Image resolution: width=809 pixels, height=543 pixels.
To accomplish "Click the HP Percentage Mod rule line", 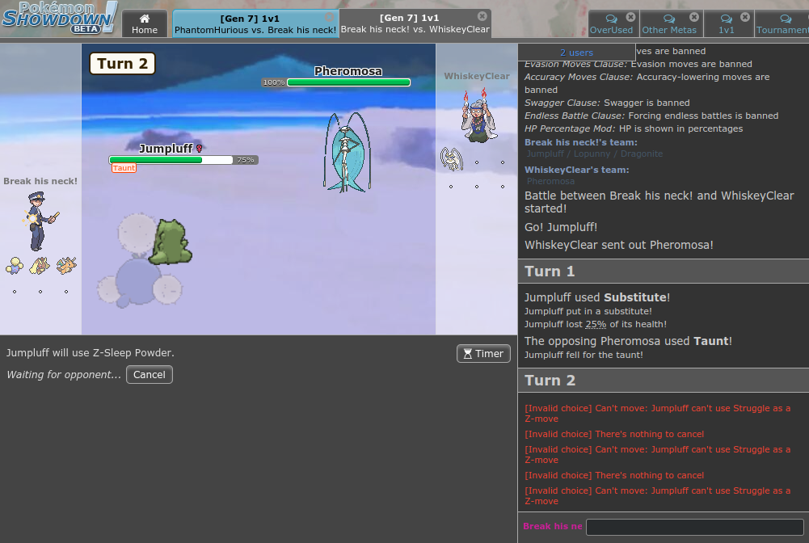I will click(x=634, y=128).
